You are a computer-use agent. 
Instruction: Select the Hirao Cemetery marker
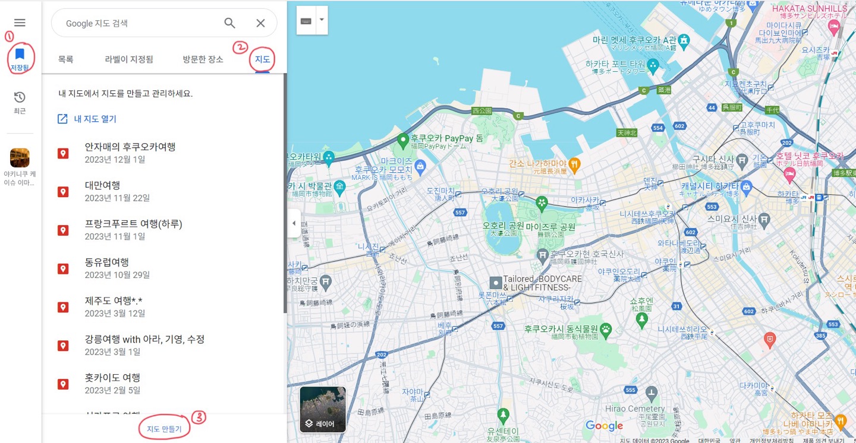pos(652,393)
